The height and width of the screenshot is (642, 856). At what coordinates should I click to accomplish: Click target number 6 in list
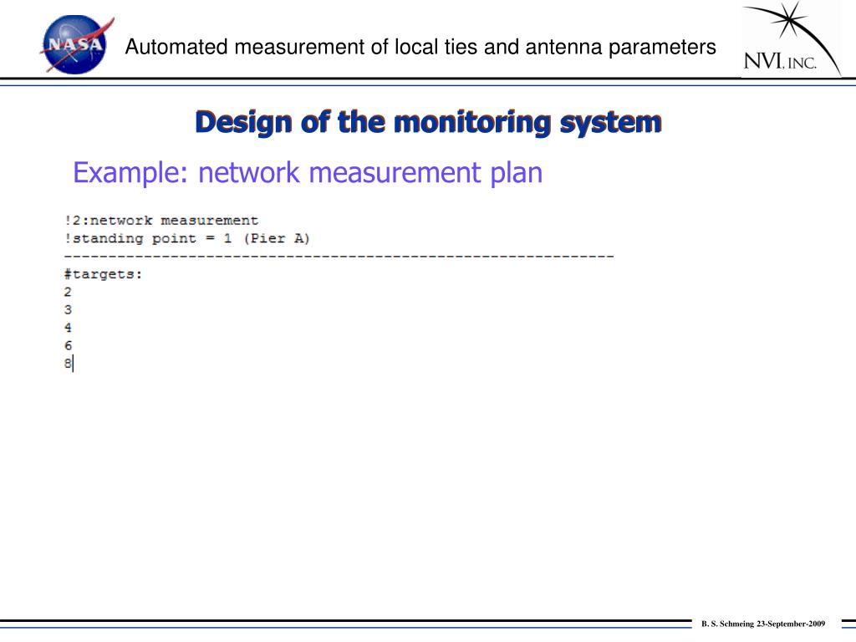pyautogui.click(x=68, y=345)
